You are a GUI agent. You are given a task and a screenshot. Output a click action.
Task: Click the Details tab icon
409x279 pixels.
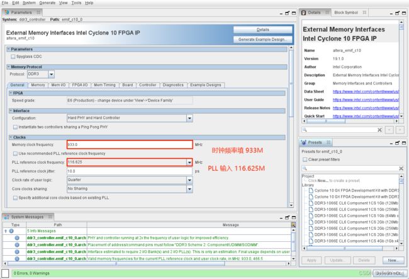coord(304,13)
